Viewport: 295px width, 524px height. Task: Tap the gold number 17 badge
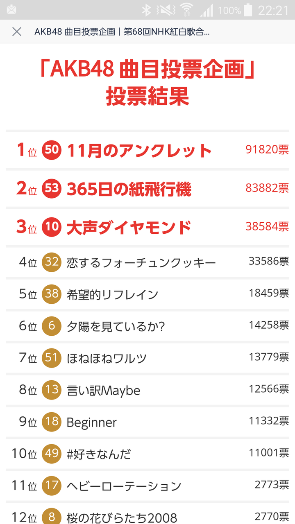52,485
